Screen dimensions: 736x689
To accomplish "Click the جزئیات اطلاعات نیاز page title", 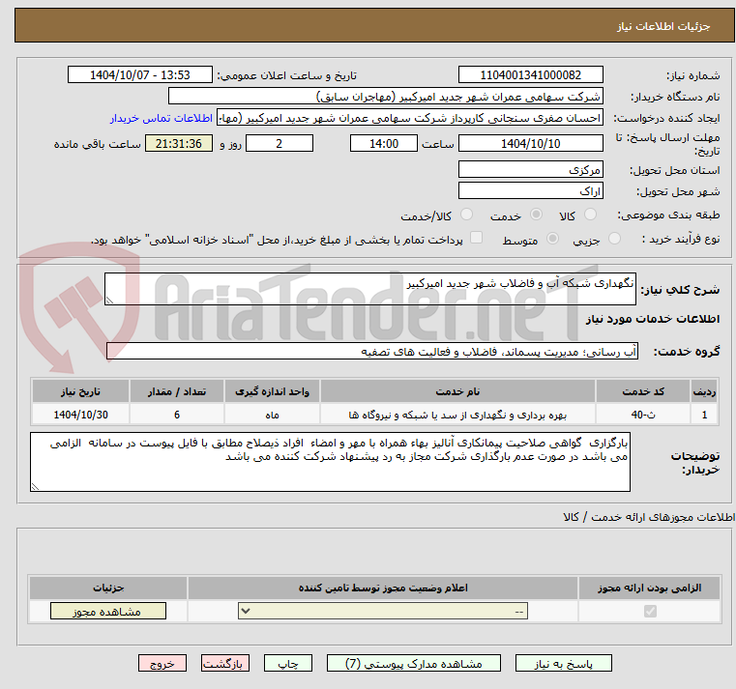I will [x=662, y=26].
